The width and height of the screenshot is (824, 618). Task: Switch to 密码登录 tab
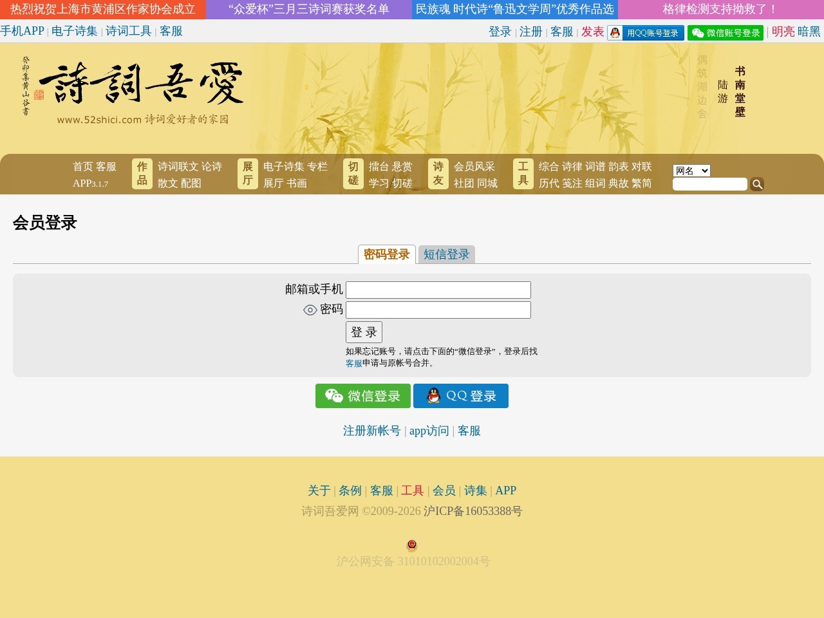tap(386, 254)
